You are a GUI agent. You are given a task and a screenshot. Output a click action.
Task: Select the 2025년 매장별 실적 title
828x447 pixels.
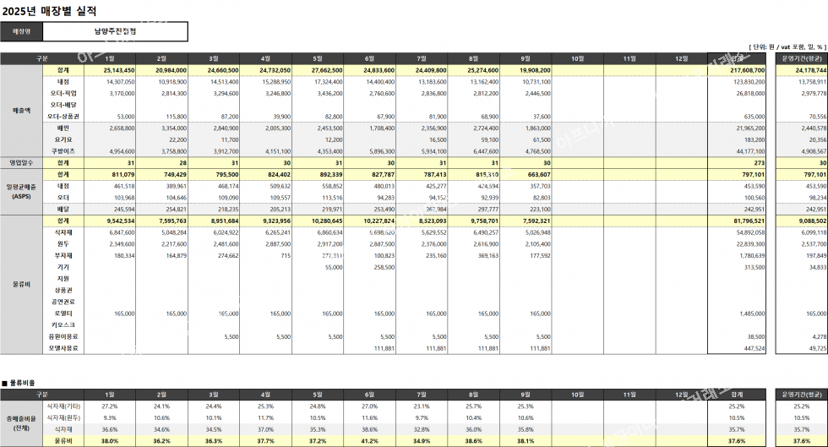point(50,11)
